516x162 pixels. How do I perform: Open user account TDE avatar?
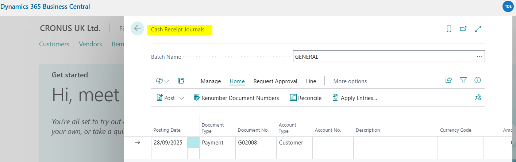tap(508, 7)
